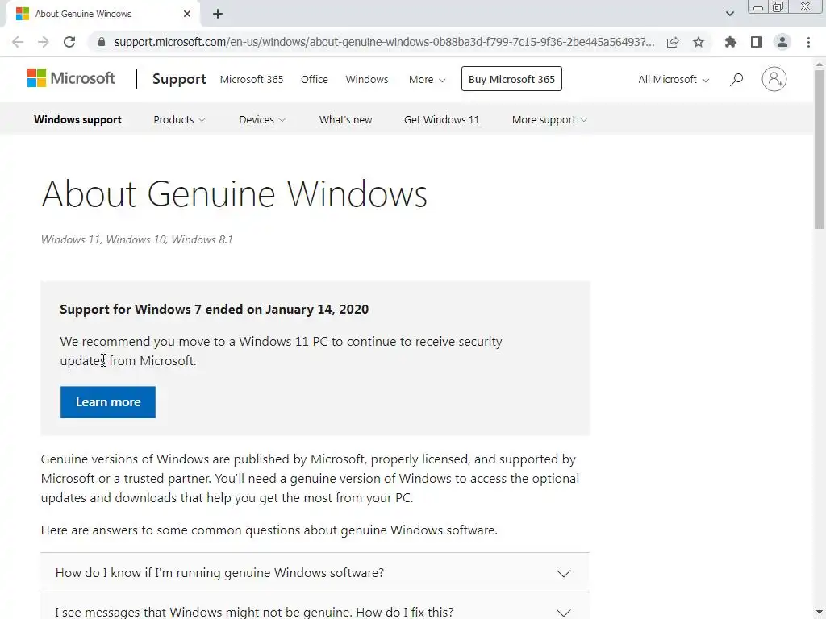Click the browser back arrow

(18, 42)
